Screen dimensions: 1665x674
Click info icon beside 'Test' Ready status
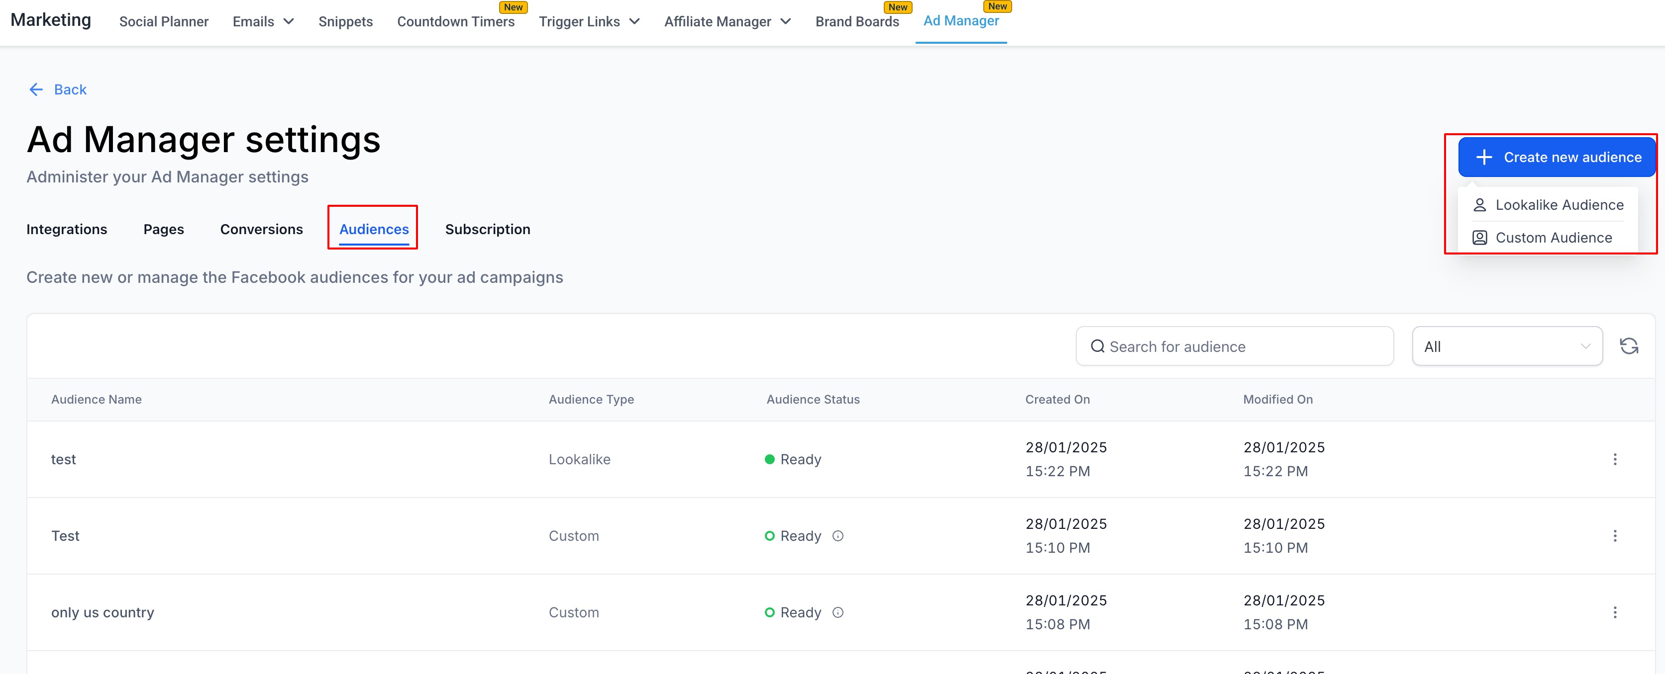click(x=837, y=536)
